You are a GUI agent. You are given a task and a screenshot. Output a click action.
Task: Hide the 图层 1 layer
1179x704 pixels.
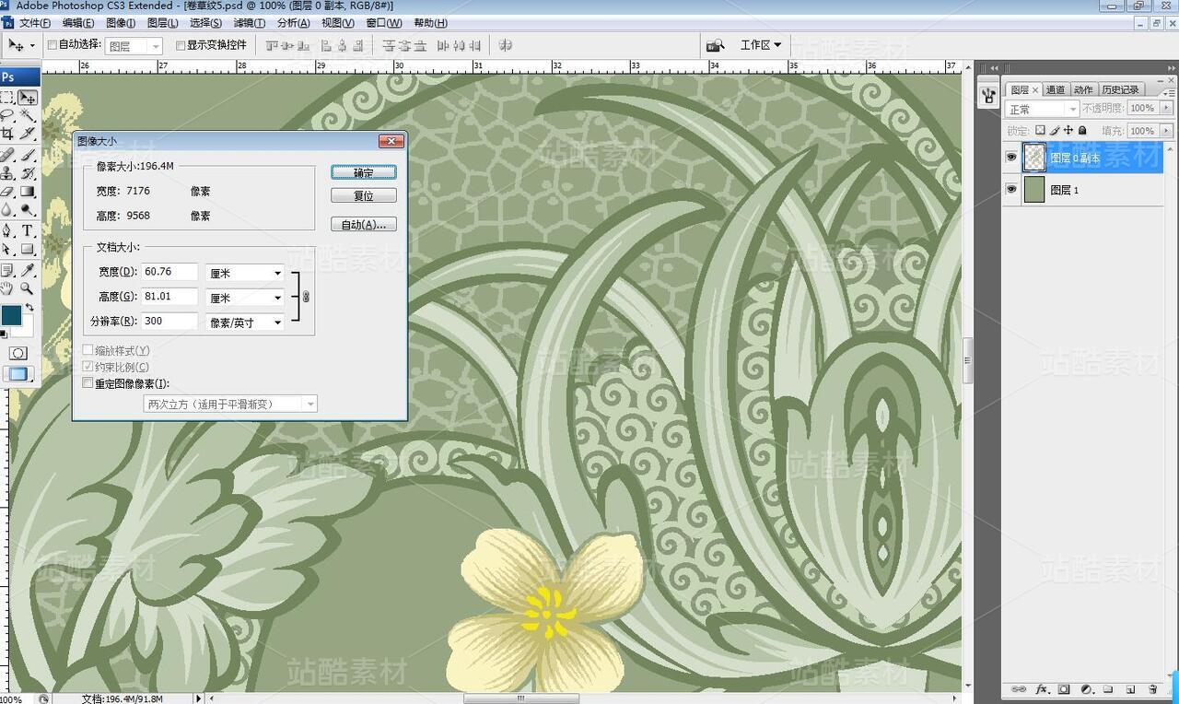[x=1011, y=189]
